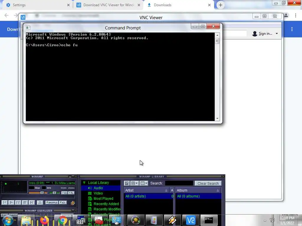Click Winamp eject open file button
The width and height of the screenshot is (302, 226).
pyautogui.click(x=40, y=202)
